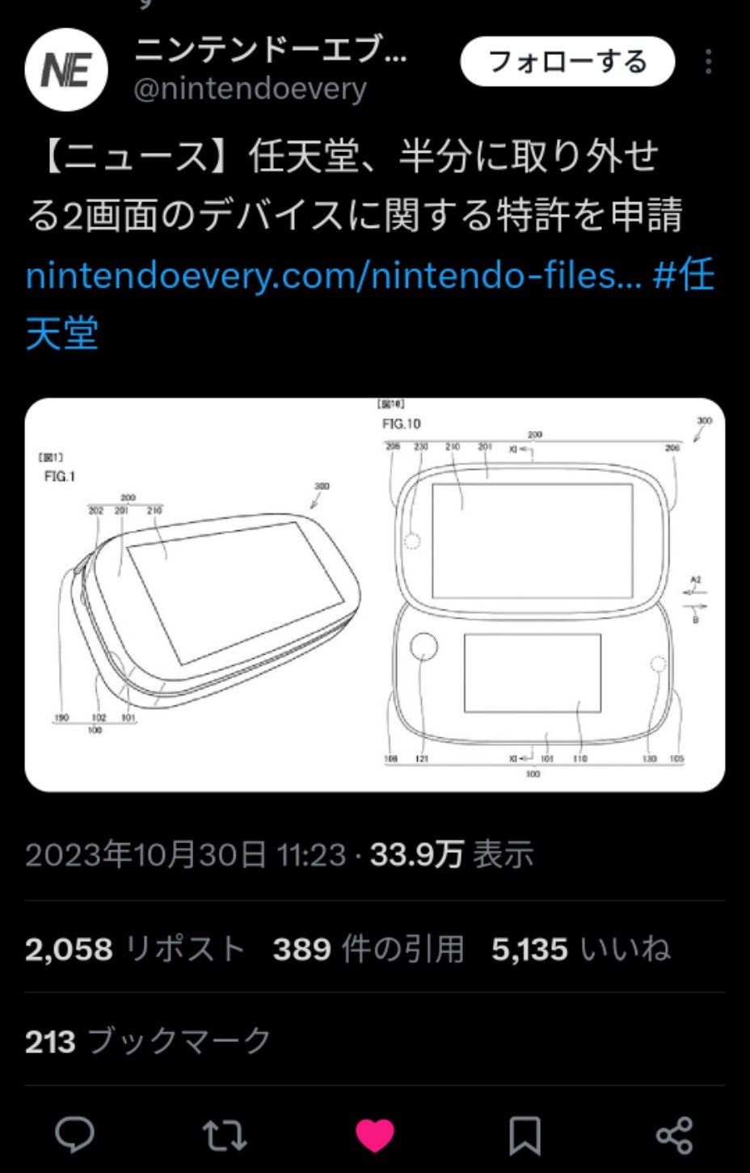View the 389 件の引用 quotes list
This screenshot has width=750, height=1173.
click(x=369, y=948)
